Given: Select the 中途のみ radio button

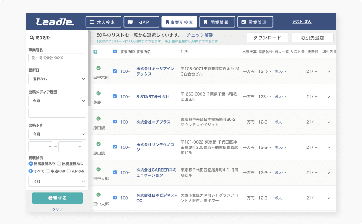Looking at the screenshot, I should click(x=48, y=171).
